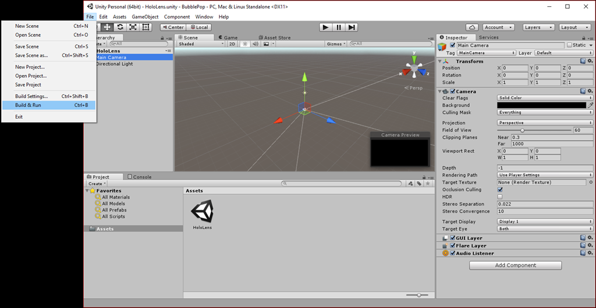Pick Background color with eyedropper

[590, 105]
